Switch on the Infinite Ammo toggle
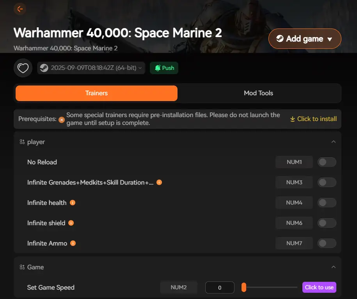Screen dimensions: 357x299 [x=327, y=243]
